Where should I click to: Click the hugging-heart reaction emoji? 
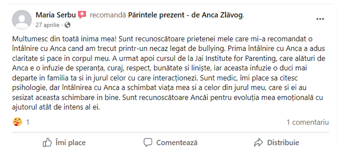click(x=17, y=122)
